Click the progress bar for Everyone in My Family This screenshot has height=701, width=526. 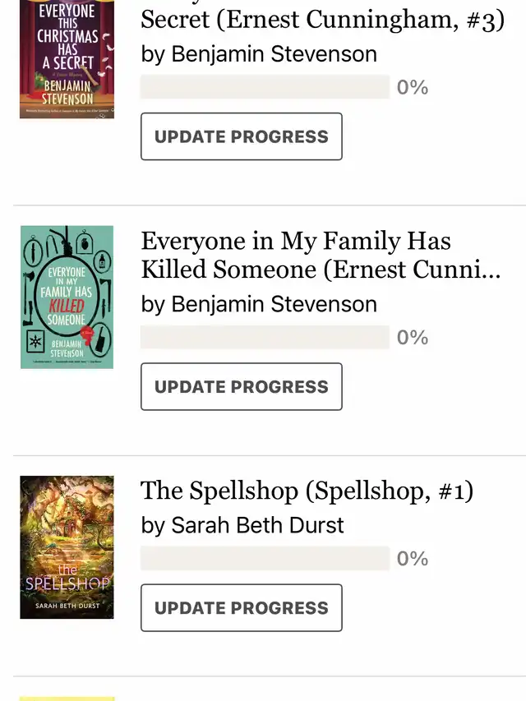click(x=265, y=337)
